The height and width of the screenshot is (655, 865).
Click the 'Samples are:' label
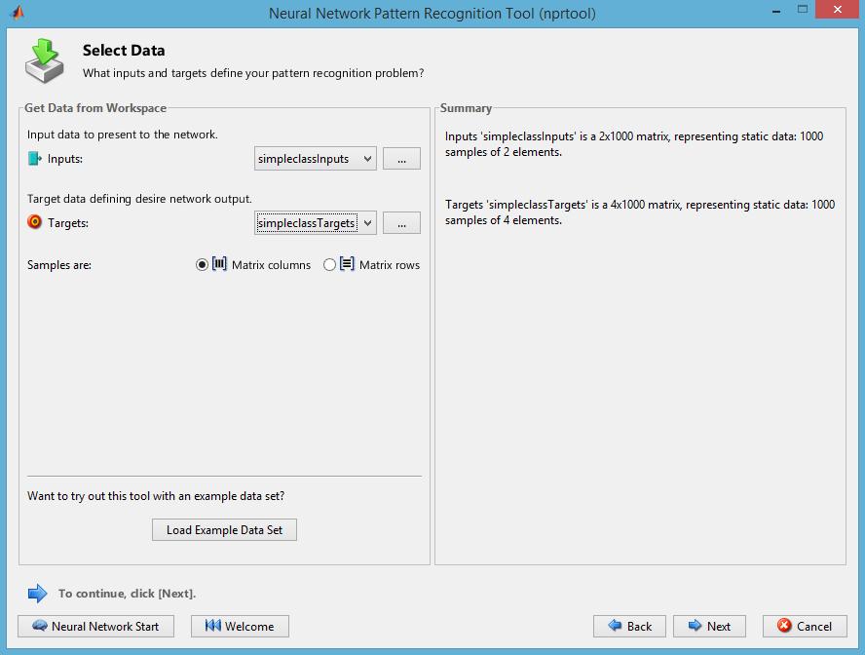click(59, 265)
